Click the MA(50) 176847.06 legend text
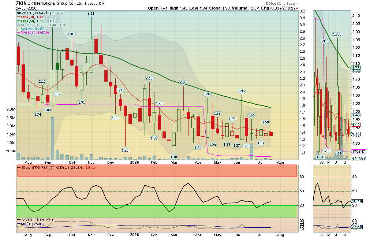366x238 pixels. [35, 33]
